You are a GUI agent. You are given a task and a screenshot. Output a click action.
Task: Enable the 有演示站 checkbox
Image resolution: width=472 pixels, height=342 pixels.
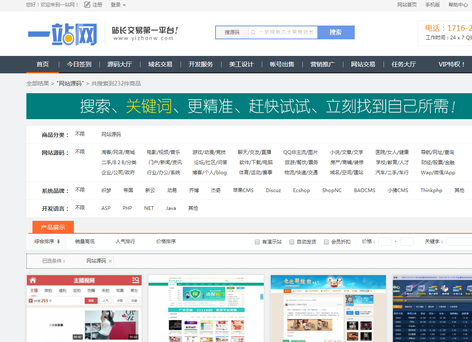tap(257, 242)
